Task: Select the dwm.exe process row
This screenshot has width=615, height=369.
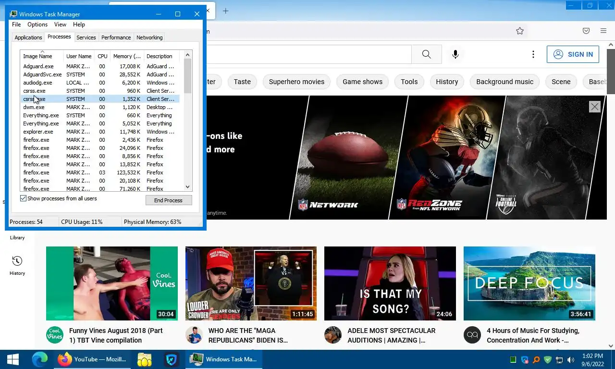Action: click(x=100, y=107)
